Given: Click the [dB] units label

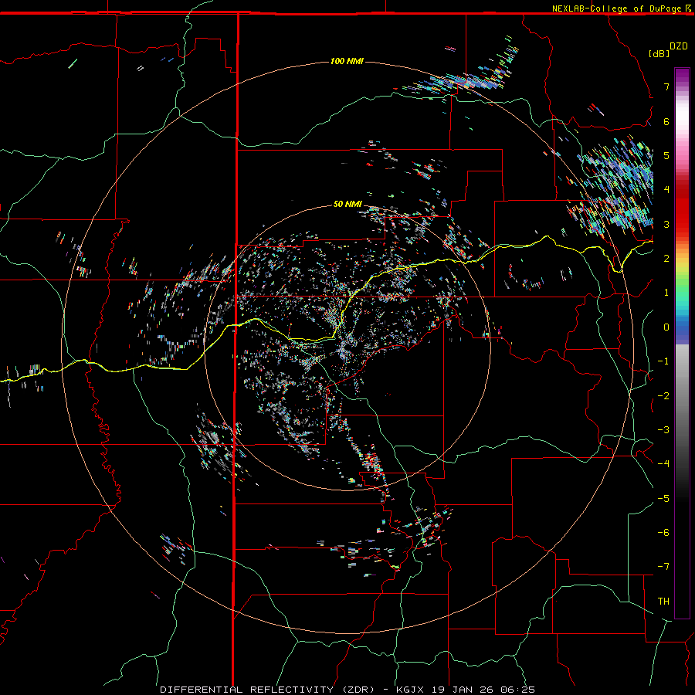Looking at the screenshot, I should (659, 53).
